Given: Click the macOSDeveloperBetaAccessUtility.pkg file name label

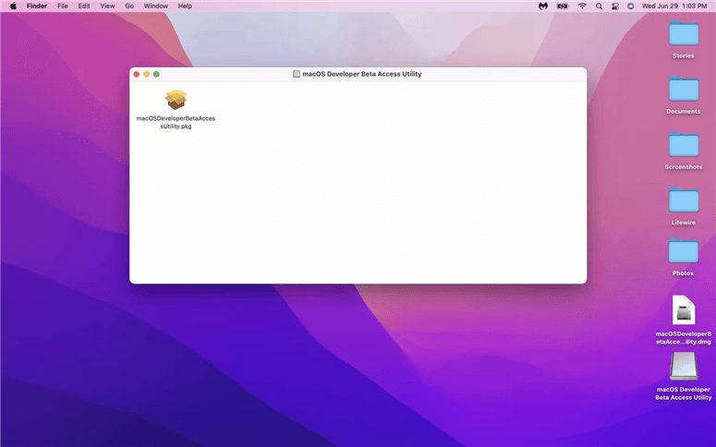Looking at the screenshot, I should pos(176,122).
